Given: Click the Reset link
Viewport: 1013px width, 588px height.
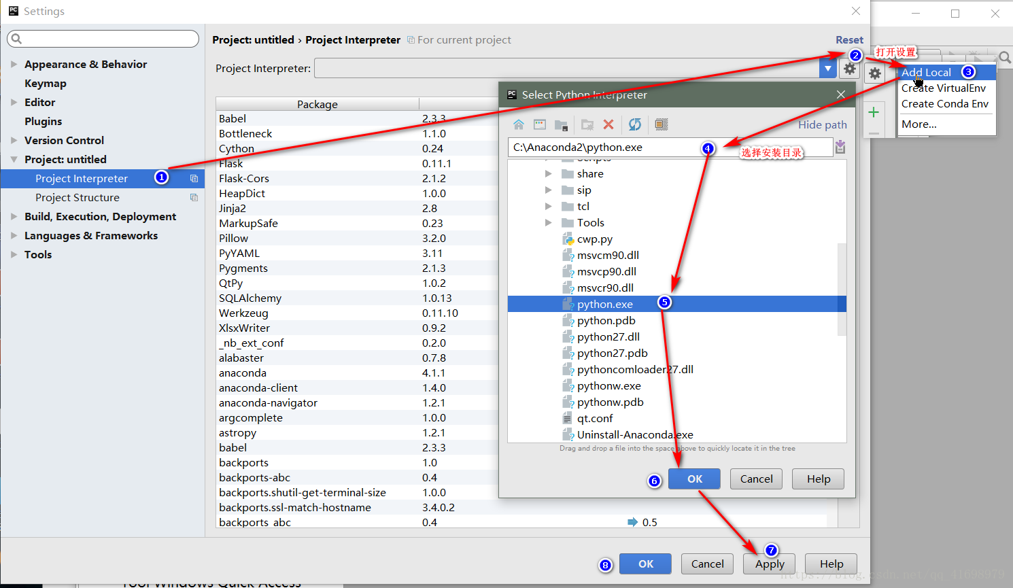Looking at the screenshot, I should [849, 40].
